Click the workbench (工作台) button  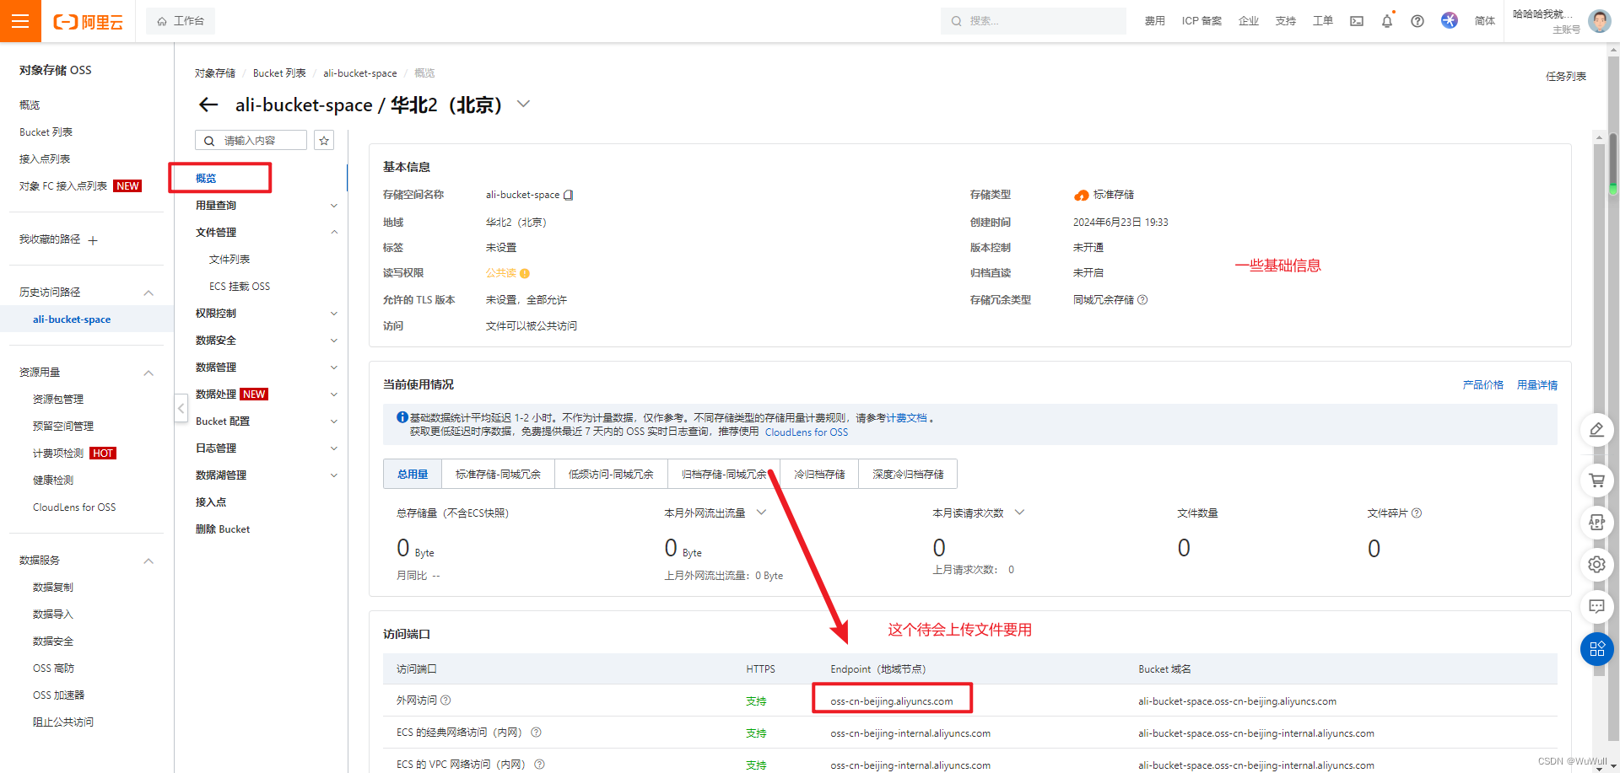click(181, 21)
